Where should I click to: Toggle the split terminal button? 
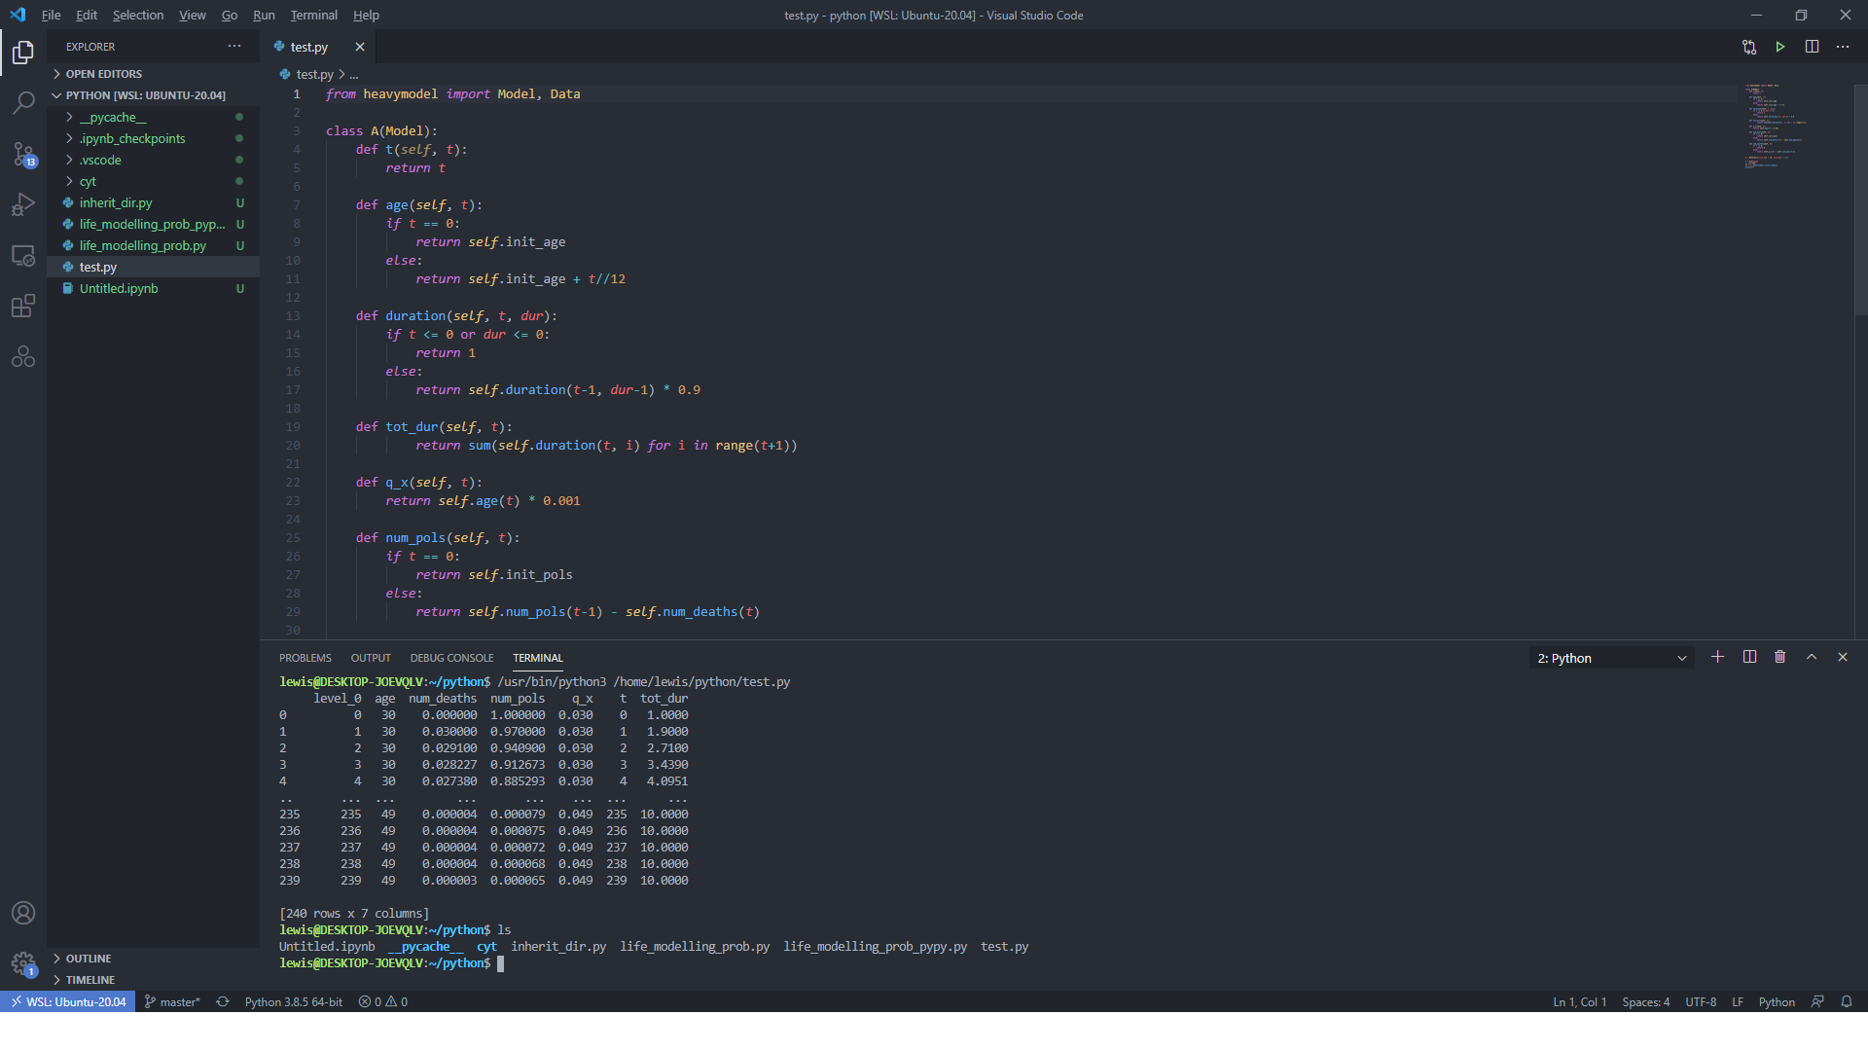click(x=1748, y=657)
